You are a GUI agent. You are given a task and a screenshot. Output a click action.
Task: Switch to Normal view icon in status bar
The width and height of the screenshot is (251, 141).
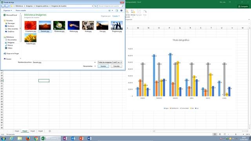215,134
